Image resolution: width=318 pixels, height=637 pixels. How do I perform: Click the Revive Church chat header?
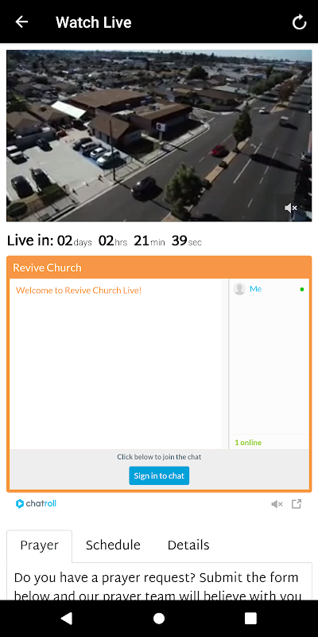point(159,268)
